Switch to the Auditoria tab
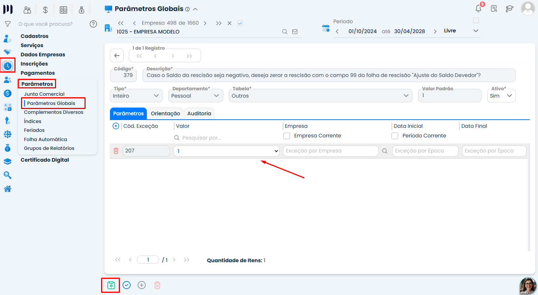The image size is (538, 295). coord(199,113)
